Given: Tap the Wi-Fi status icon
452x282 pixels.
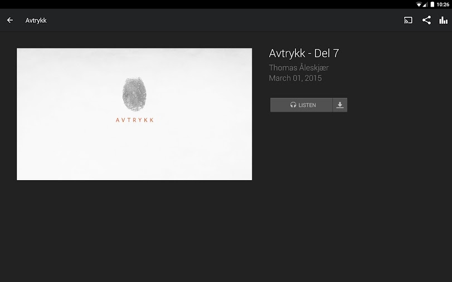Looking at the screenshot, I should tap(419, 4).
